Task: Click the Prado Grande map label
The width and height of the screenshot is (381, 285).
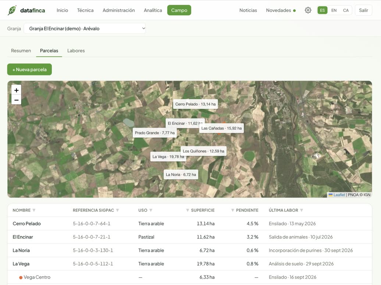Action: pyautogui.click(x=155, y=133)
